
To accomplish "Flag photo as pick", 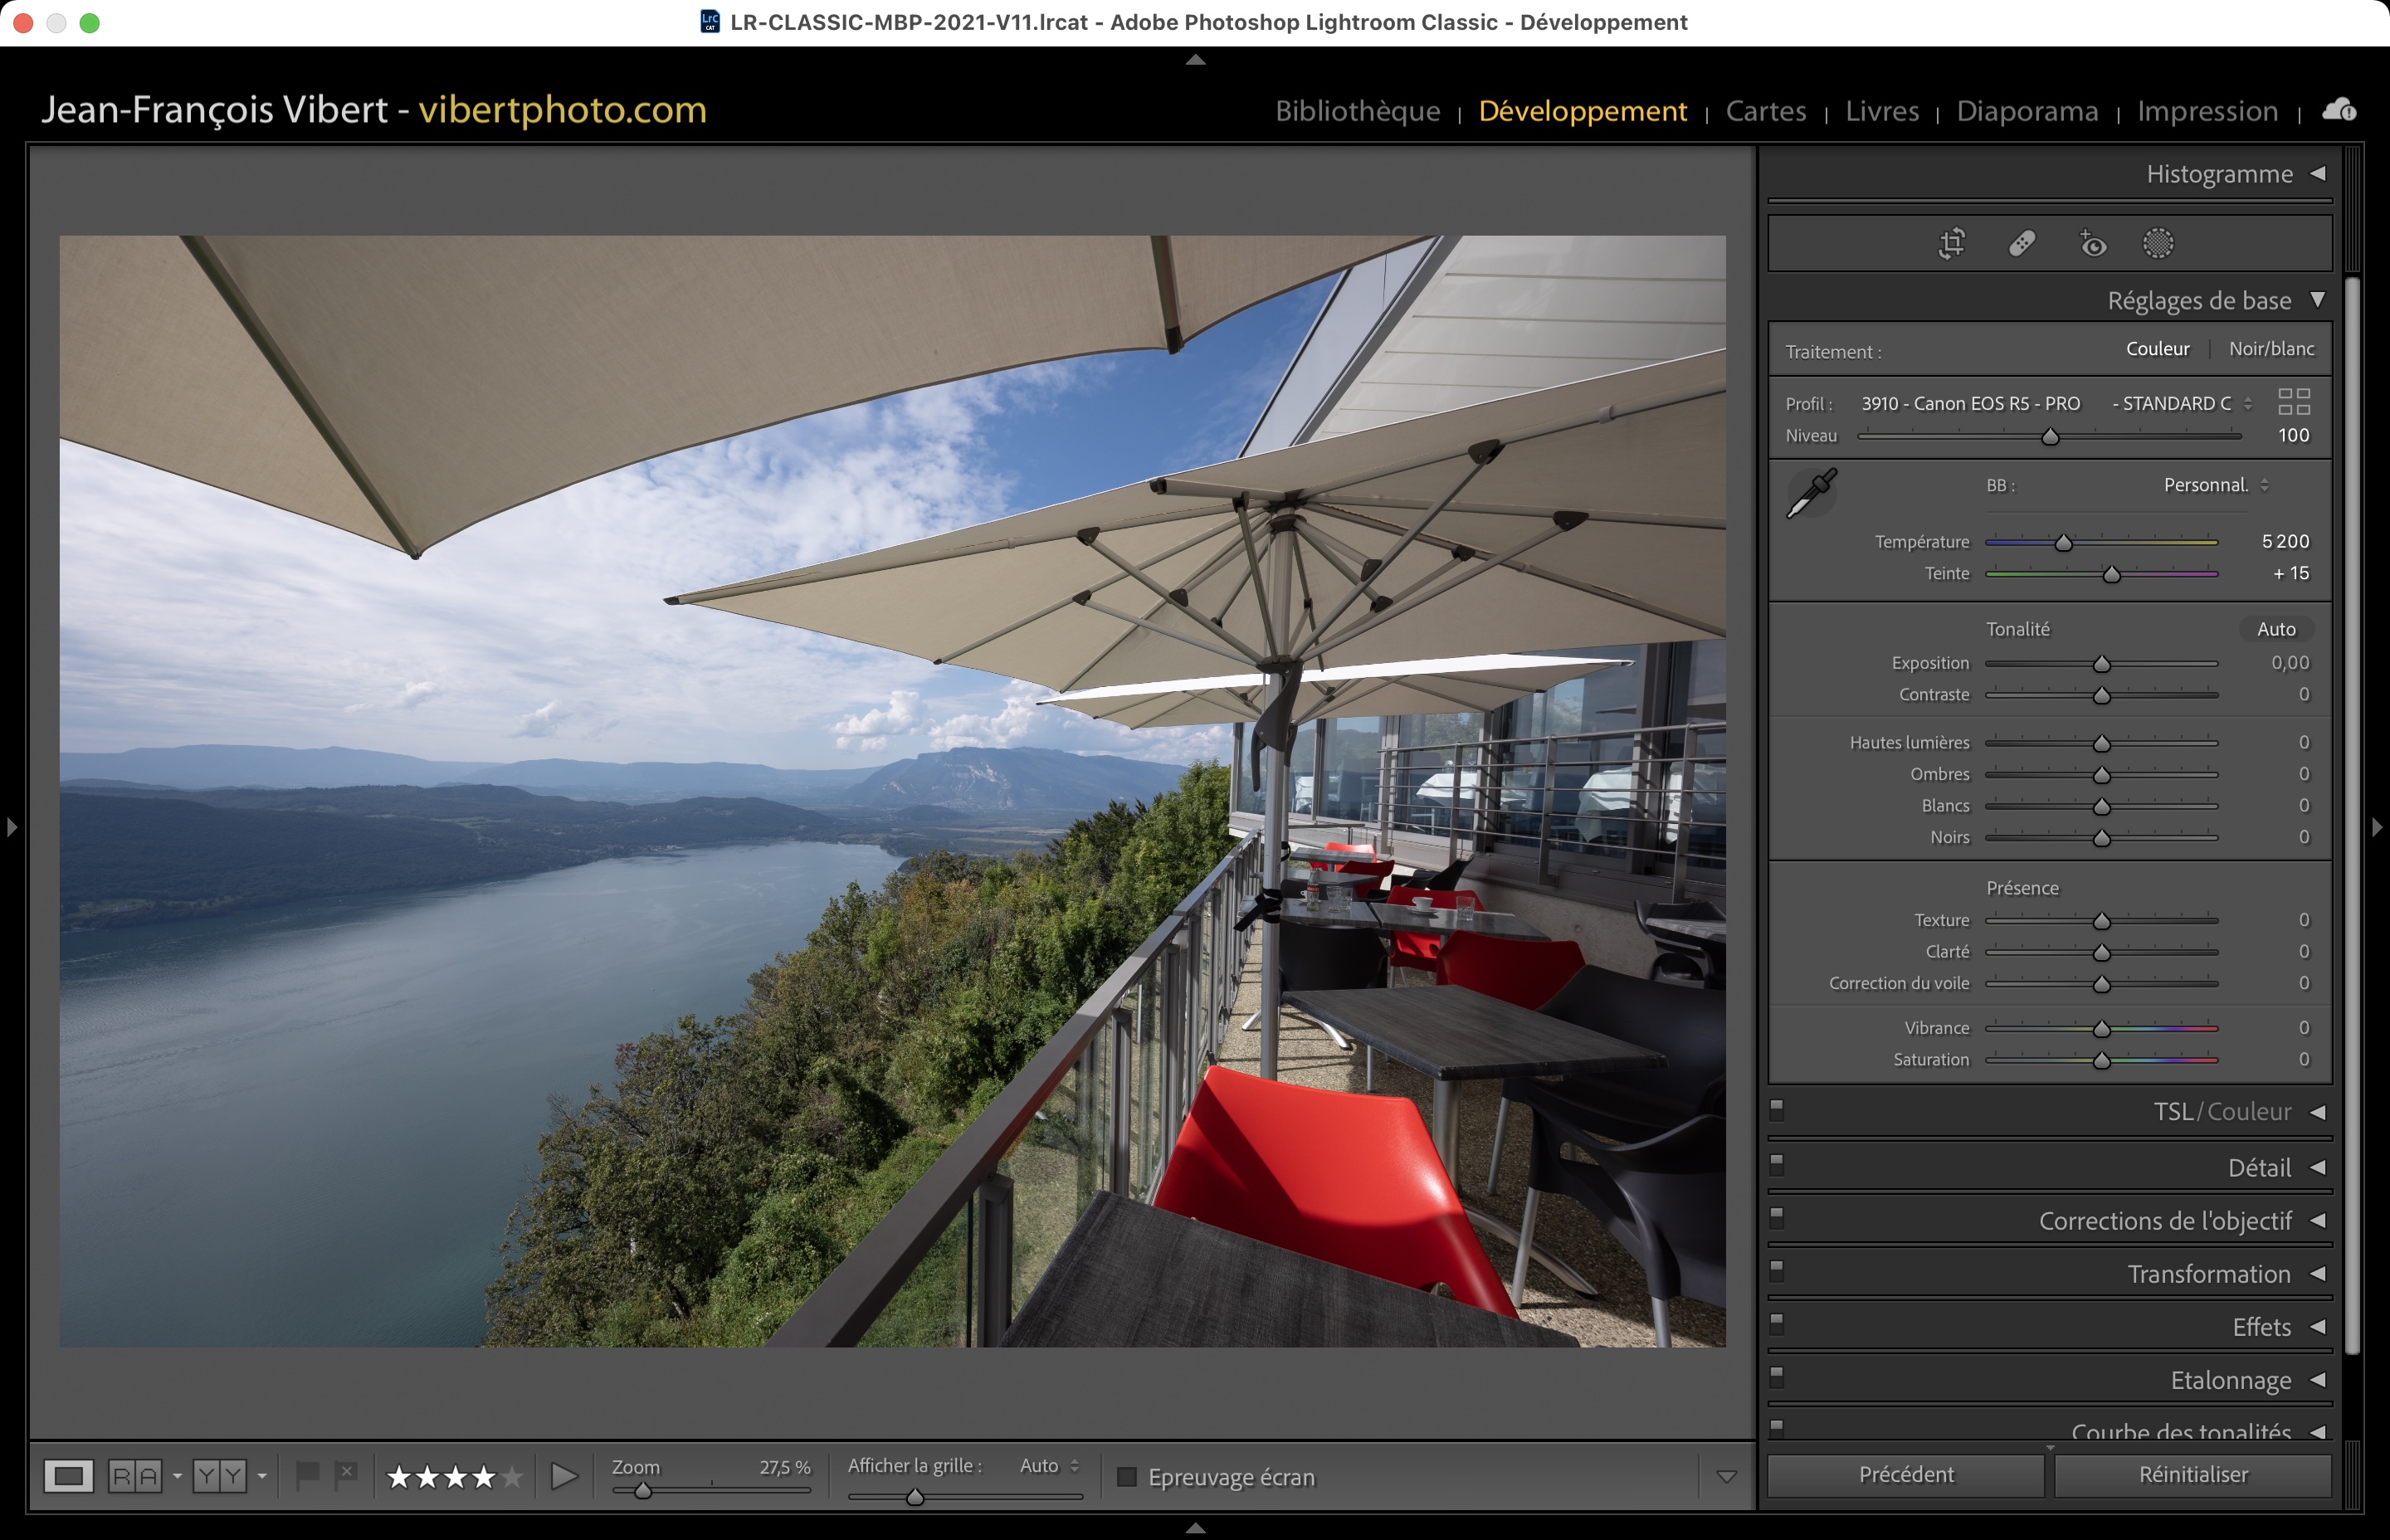I will point(307,1474).
